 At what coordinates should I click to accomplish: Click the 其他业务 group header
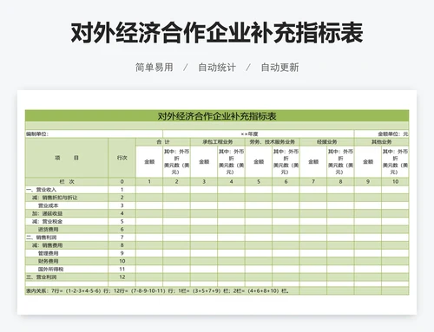click(382, 142)
